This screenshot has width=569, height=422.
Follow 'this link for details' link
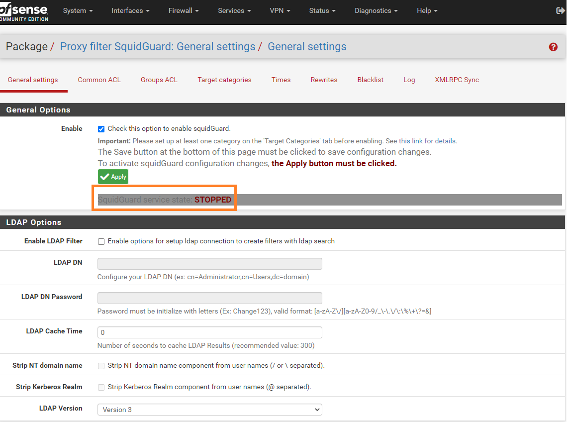click(x=427, y=141)
